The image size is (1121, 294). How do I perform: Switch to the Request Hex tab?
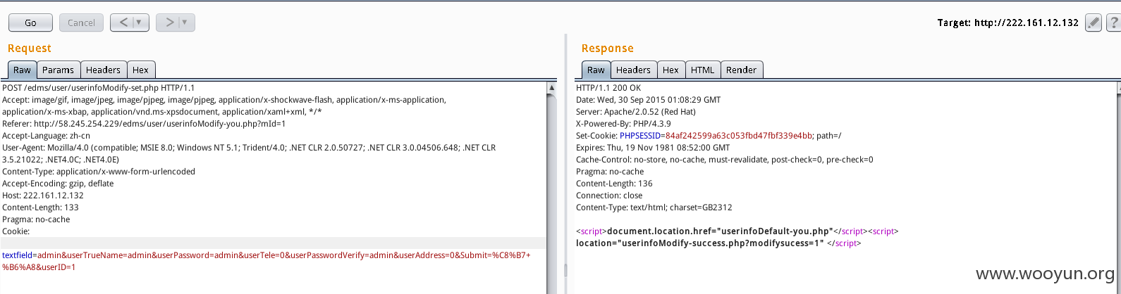click(x=141, y=70)
